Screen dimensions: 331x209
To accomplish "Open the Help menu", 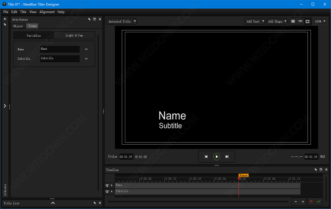I will [61, 12].
